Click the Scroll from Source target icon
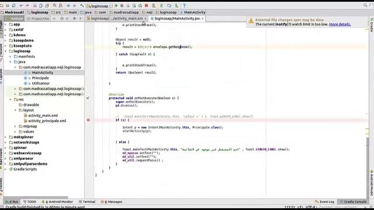 coord(62,18)
